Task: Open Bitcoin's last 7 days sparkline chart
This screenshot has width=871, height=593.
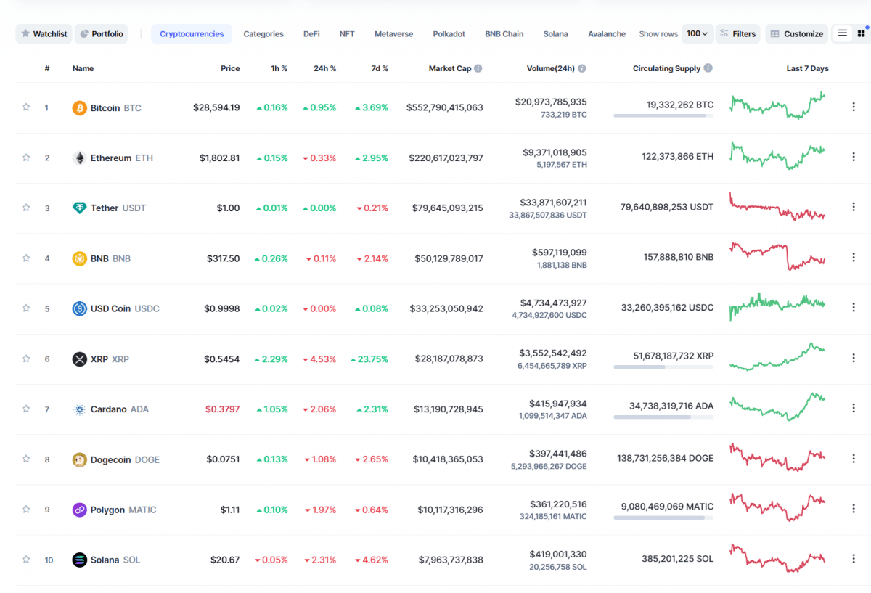Action: click(x=777, y=106)
